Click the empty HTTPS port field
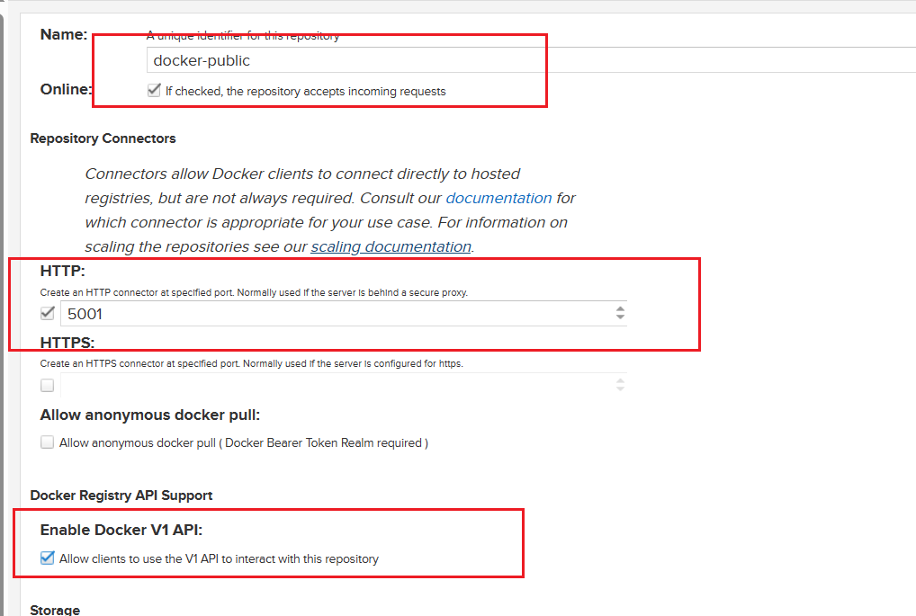916x616 pixels. (x=333, y=385)
